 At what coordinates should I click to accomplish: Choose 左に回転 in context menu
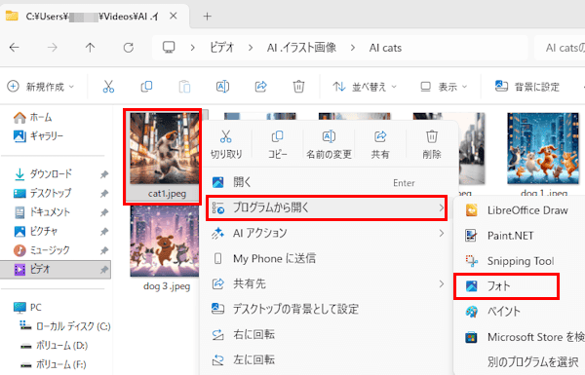(x=328, y=359)
